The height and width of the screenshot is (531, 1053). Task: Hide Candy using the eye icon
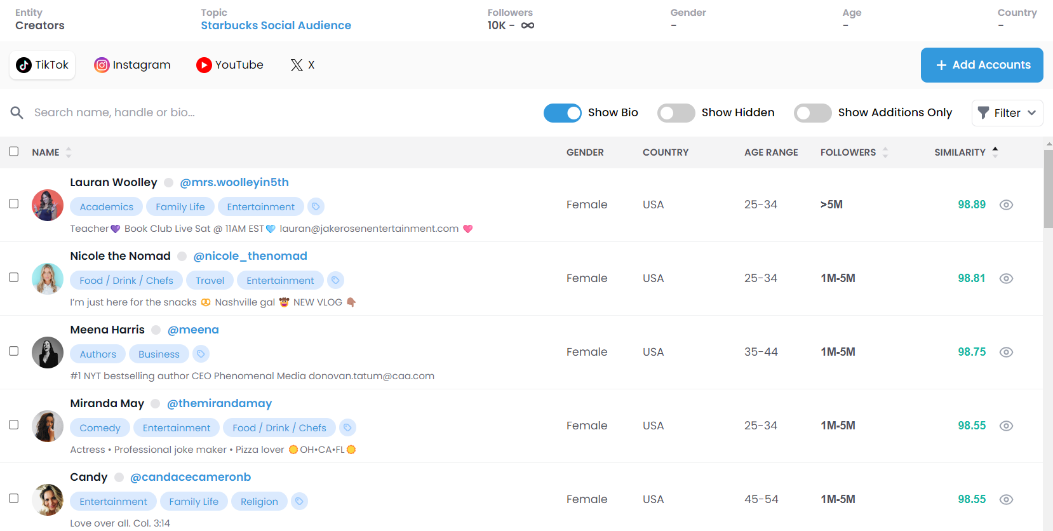click(x=1006, y=499)
